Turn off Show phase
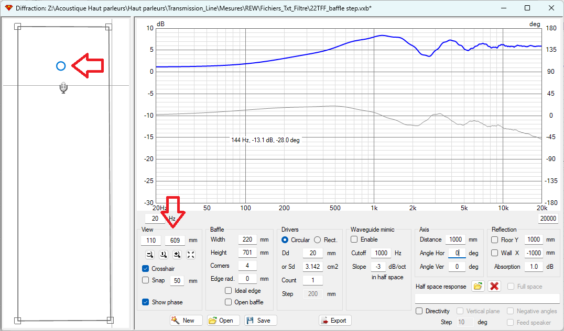The width and height of the screenshot is (564, 331). [145, 302]
